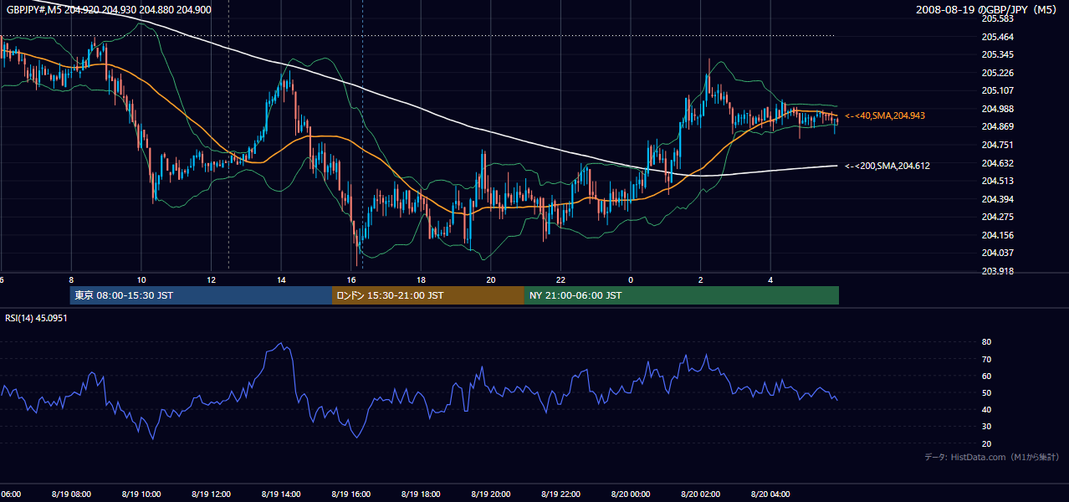Click price axis value 204.275
The image size is (1069, 502).
997,217
